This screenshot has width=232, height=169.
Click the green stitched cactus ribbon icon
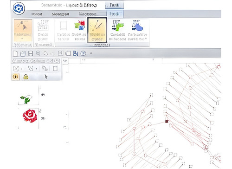(x=117, y=30)
